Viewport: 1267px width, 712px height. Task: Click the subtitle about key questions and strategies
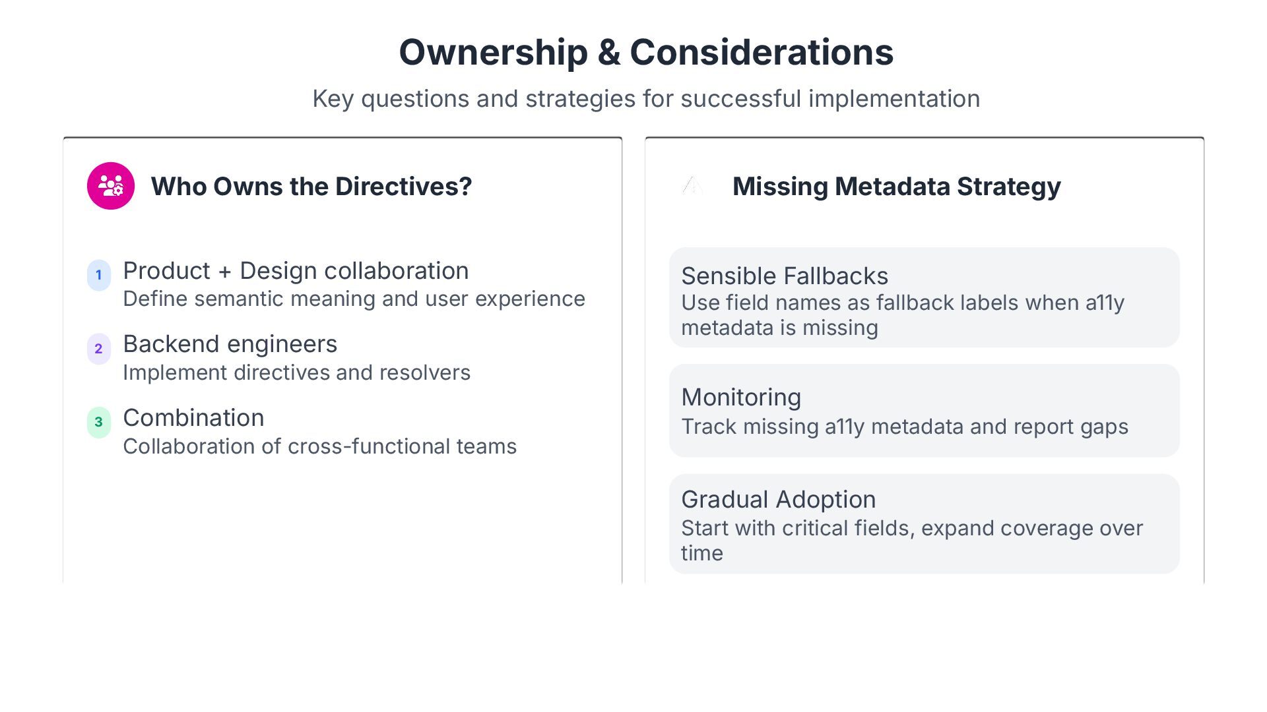[x=646, y=99]
